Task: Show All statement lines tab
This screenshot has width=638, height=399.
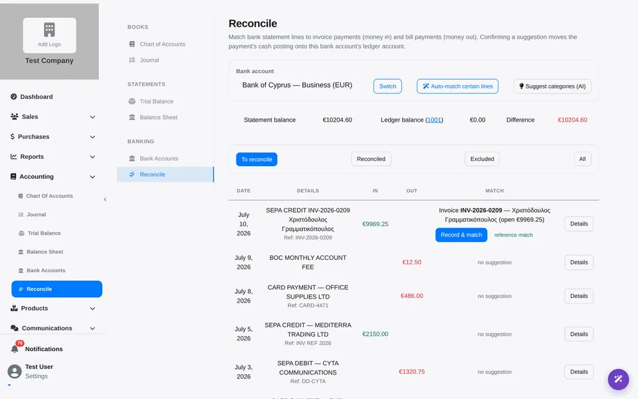Action: point(583,159)
